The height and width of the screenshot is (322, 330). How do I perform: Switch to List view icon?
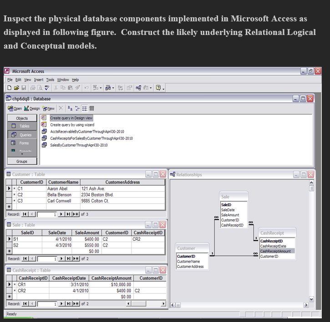[x=85, y=109]
